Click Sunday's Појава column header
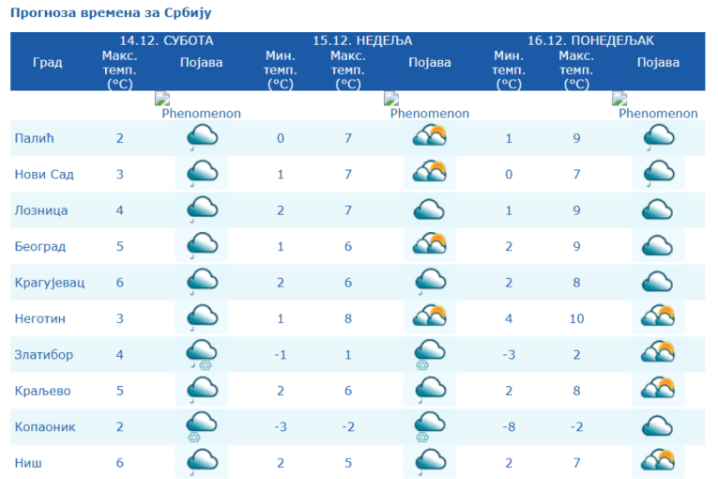718x479 pixels. (x=430, y=63)
